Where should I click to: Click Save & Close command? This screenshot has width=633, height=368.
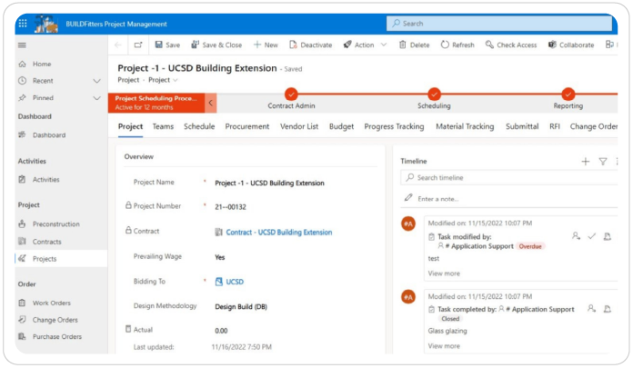click(216, 45)
